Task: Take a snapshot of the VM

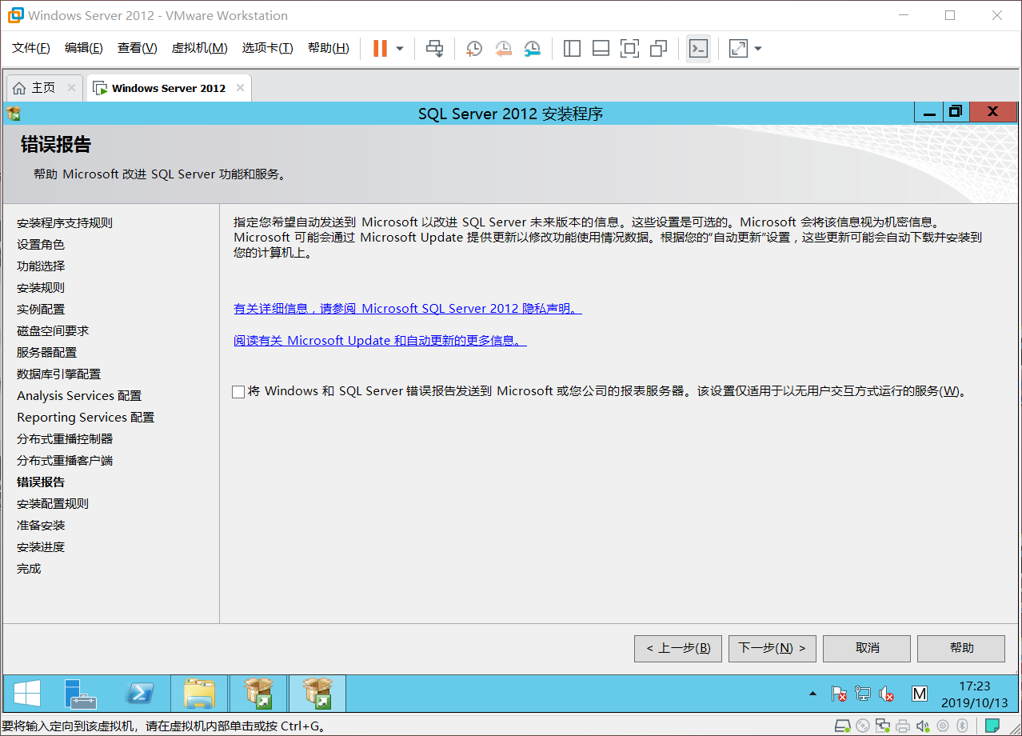Action: (x=473, y=48)
